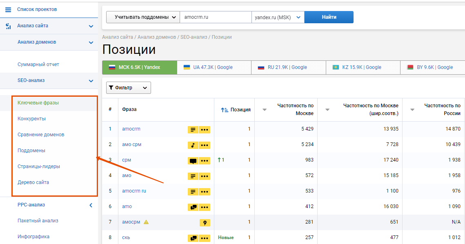Click the map pin icon for амосрм

point(205,222)
